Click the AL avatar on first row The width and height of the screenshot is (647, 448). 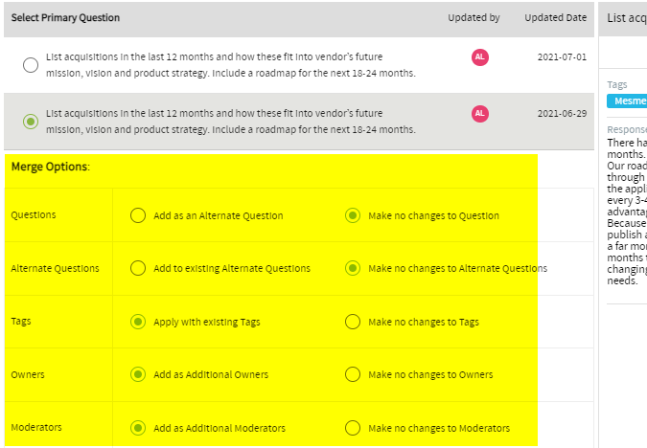(x=480, y=57)
